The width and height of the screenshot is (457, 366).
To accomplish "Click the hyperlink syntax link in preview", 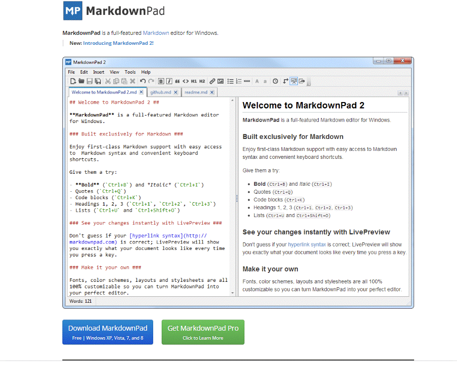I will 307,244.
